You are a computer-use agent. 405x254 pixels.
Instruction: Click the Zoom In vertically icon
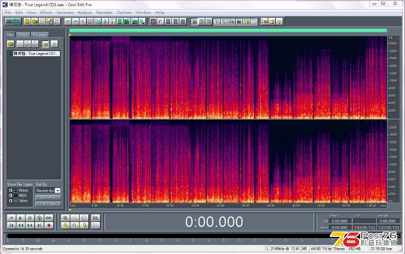pyautogui.click(x=95, y=218)
